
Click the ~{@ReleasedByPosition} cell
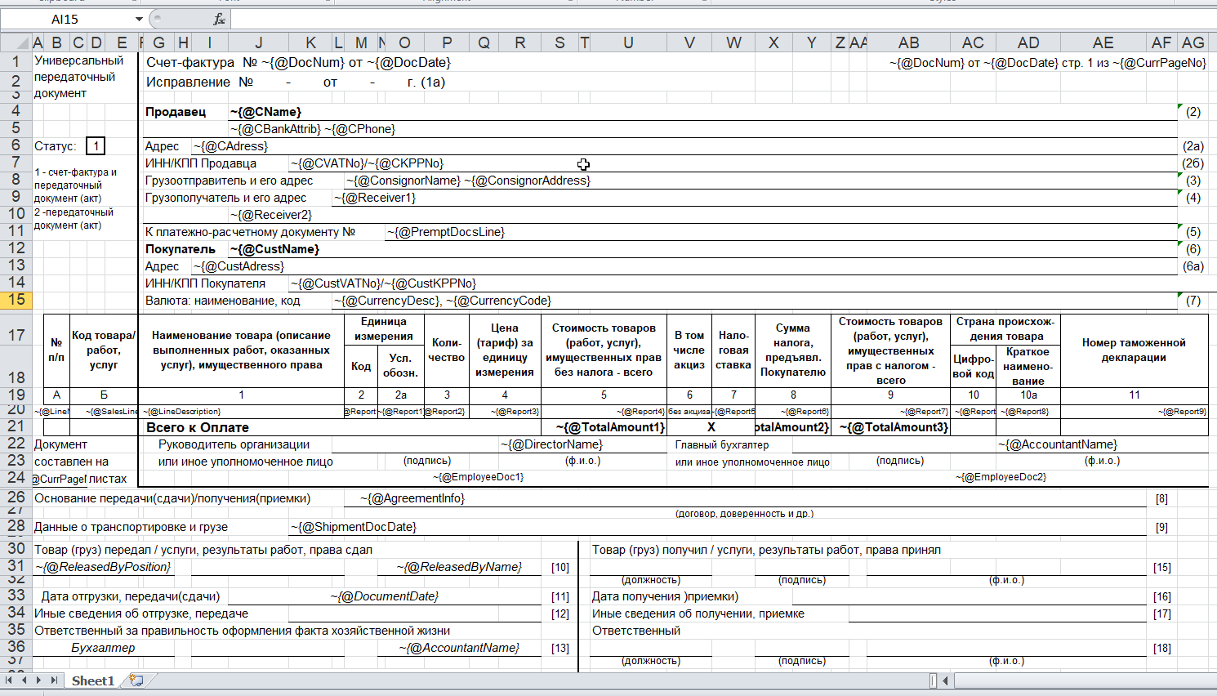(x=102, y=567)
